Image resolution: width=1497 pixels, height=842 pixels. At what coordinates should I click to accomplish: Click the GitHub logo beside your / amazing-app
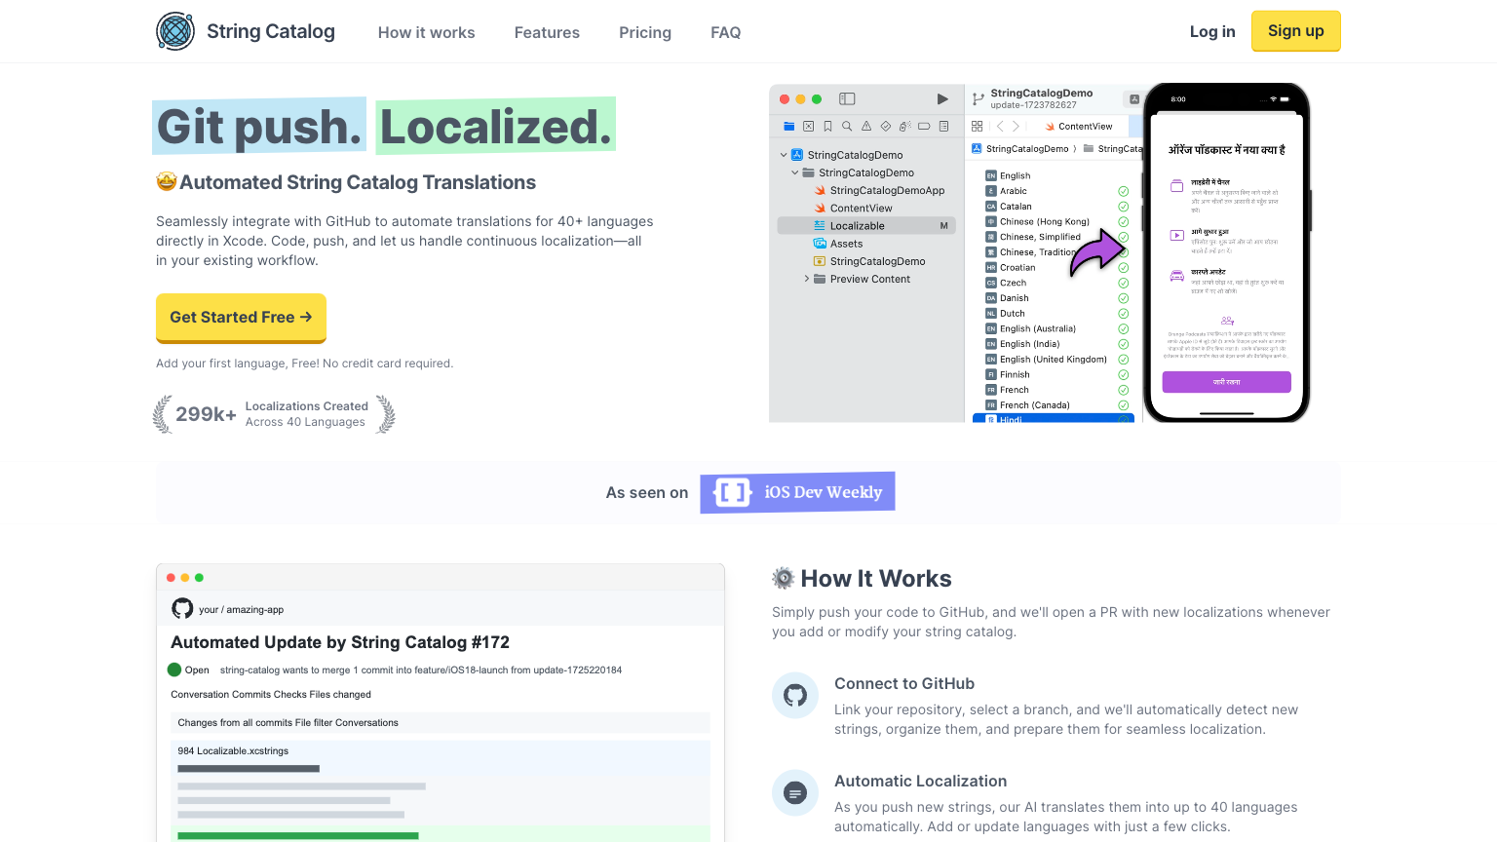(182, 609)
